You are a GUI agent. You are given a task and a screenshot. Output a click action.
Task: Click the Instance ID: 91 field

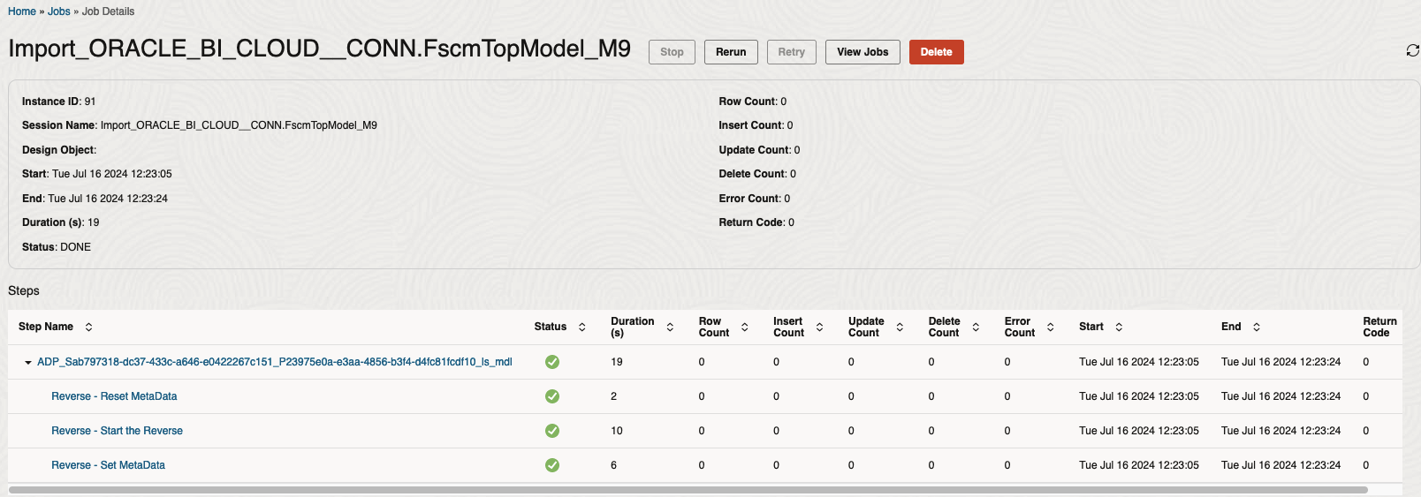(x=59, y=102)
